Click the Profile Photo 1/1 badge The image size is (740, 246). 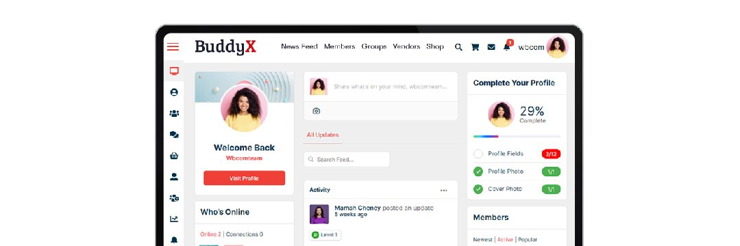[x=551, y=172]
